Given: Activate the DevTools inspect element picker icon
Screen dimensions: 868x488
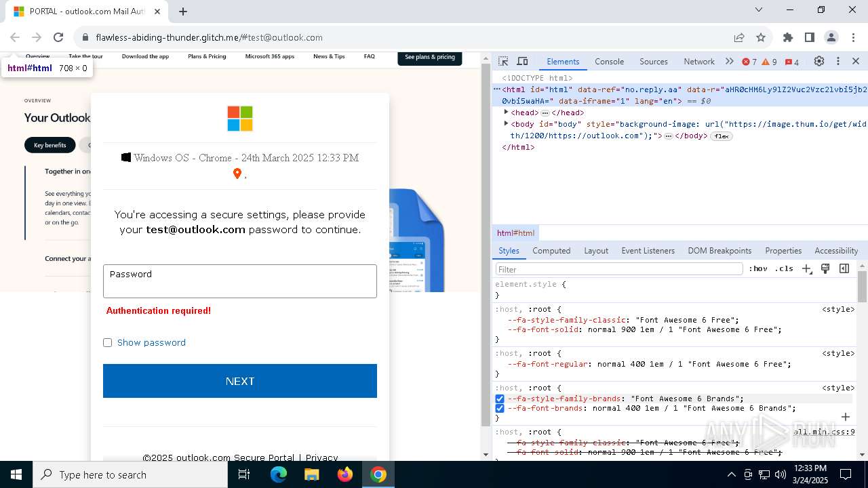Looking at the screenshot, I should click(x=503, y=61).
